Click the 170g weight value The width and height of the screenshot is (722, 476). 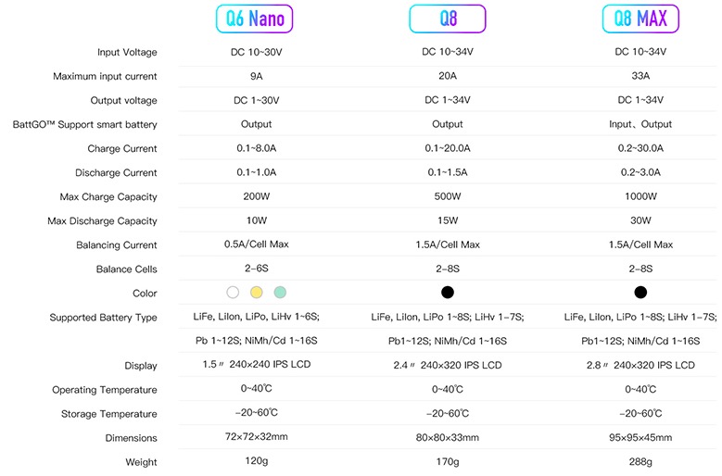coord(448,462)
